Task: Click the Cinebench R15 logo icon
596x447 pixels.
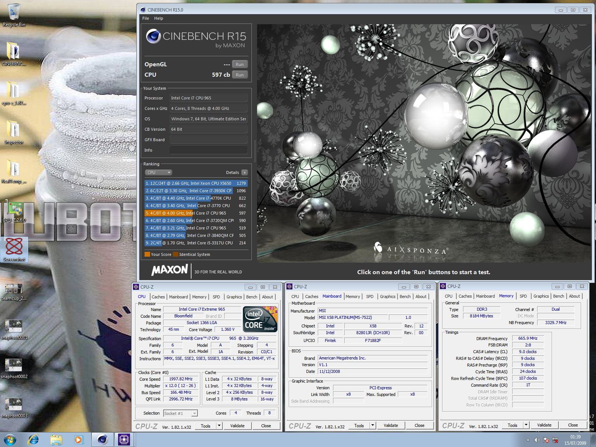Action: (153, 36)
